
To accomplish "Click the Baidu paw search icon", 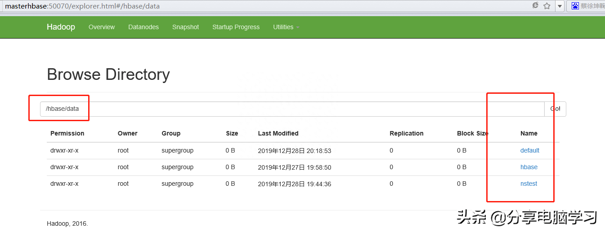I will click(x=575, y=6).
